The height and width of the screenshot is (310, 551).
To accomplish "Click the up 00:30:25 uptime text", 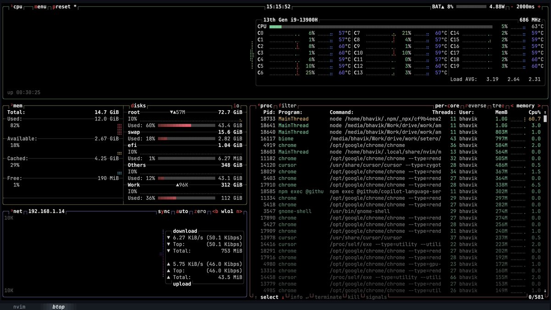I will pos(24,92).
